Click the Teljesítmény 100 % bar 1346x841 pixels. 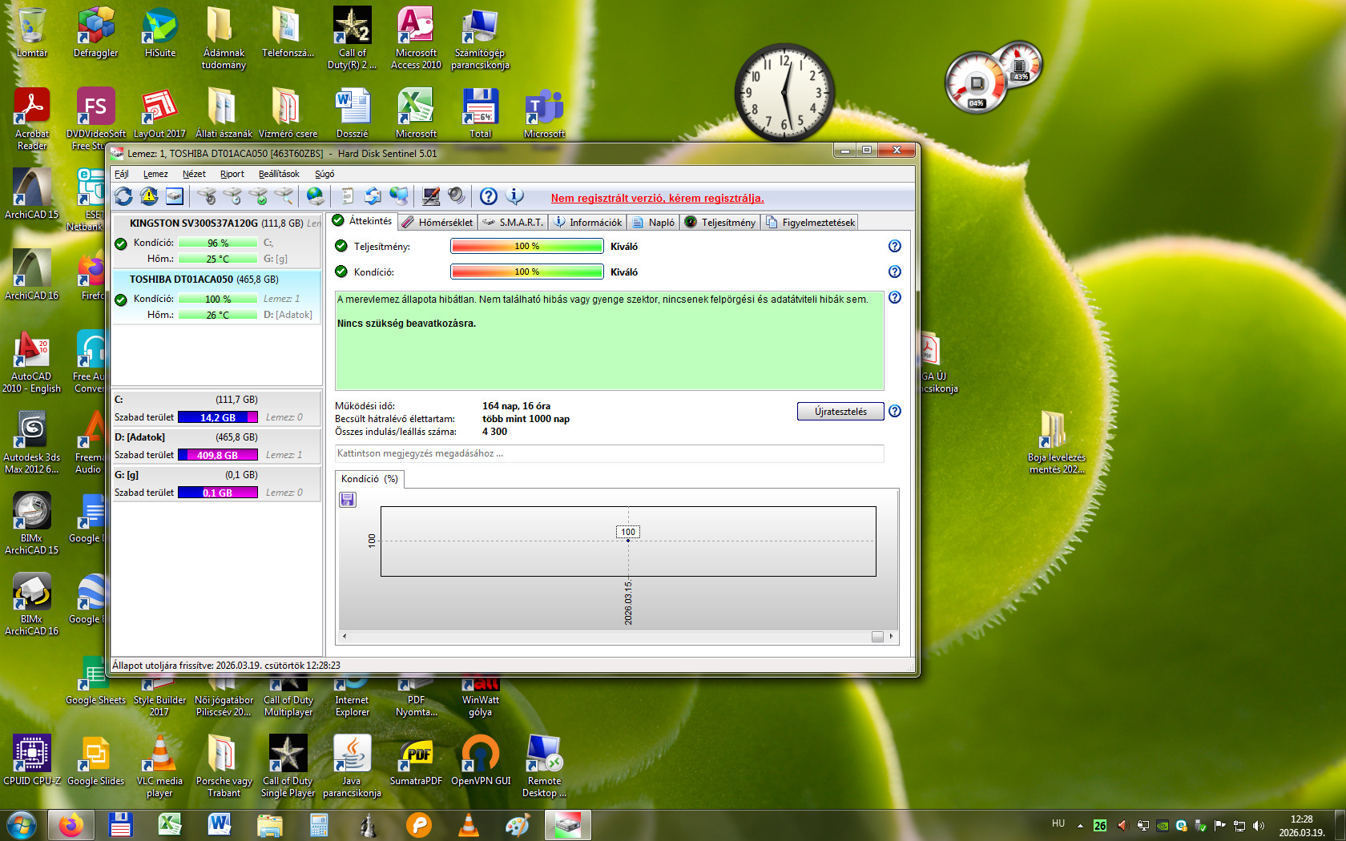pyautogui.click(x=527, y=247)
